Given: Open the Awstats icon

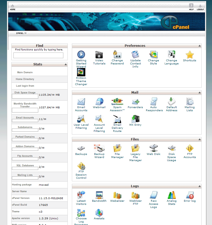Looking at the screenshot, I should pos(99,213).
